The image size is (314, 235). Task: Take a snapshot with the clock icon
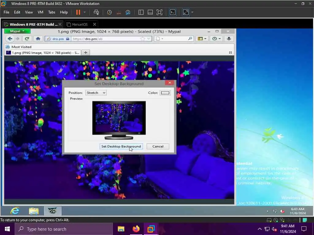(x=109, y=12)
